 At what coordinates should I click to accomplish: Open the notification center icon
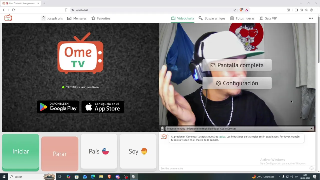pos(315,177)
